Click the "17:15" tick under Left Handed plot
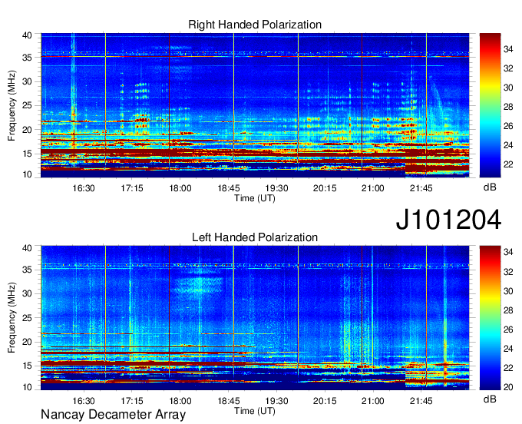522x424 pixels. click(x=132, y=401)
